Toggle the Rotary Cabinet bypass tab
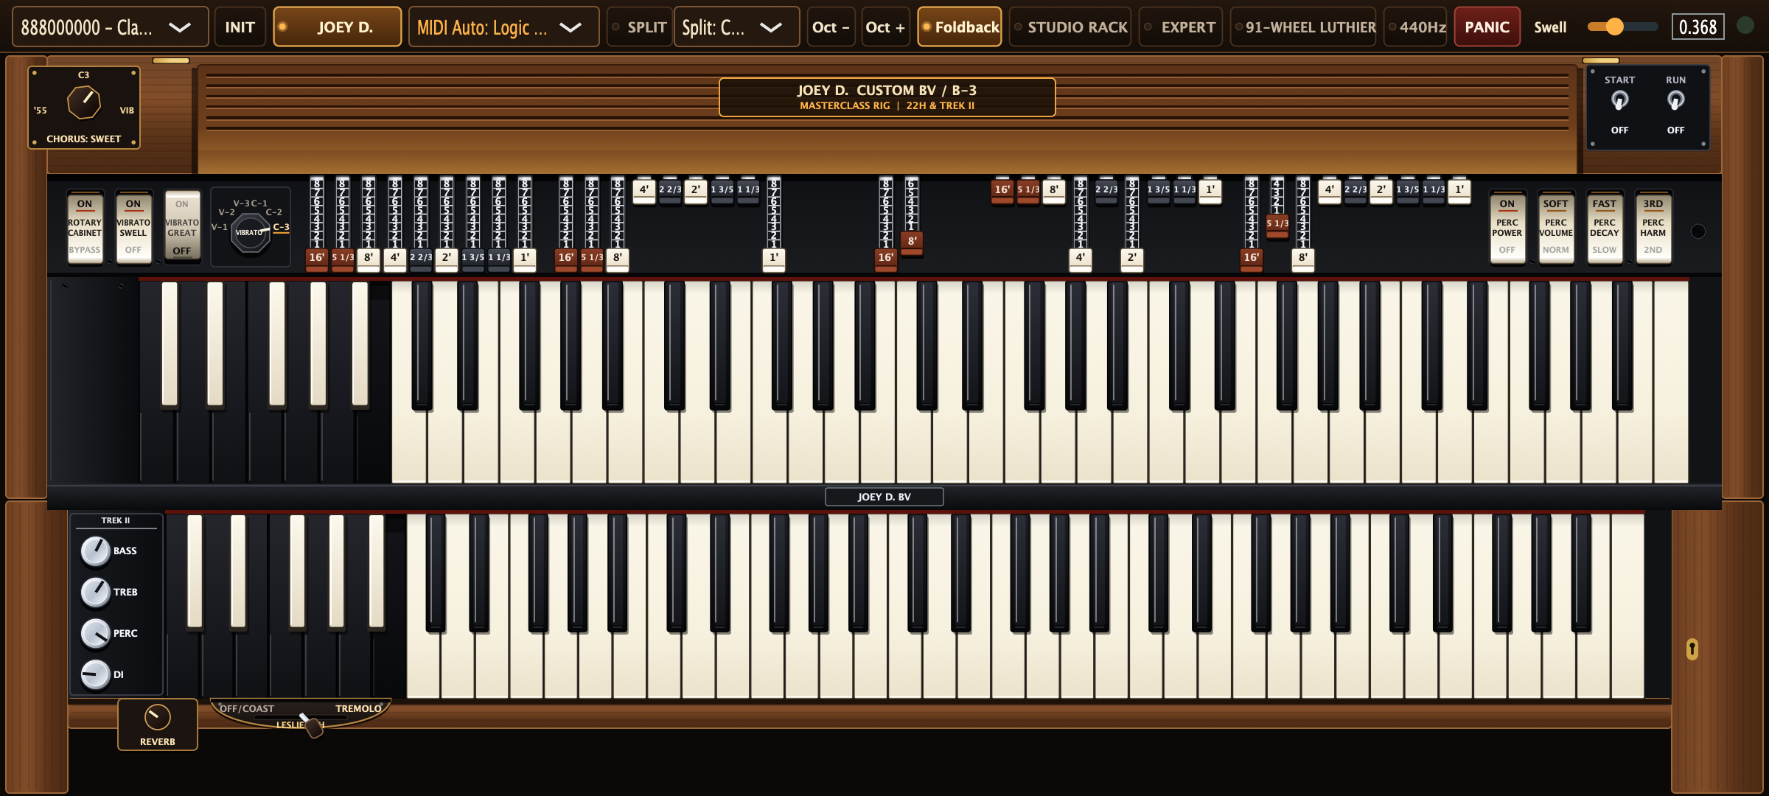 [x=85, y=227]
